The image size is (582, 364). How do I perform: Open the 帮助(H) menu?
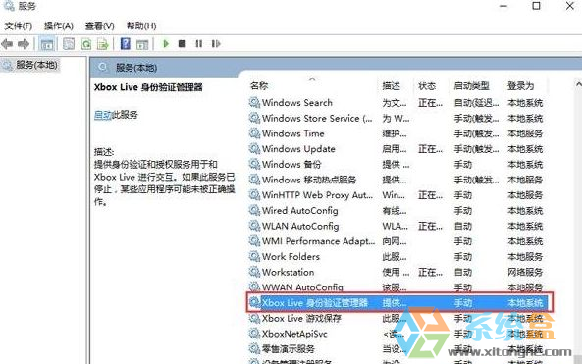[141, 26]
